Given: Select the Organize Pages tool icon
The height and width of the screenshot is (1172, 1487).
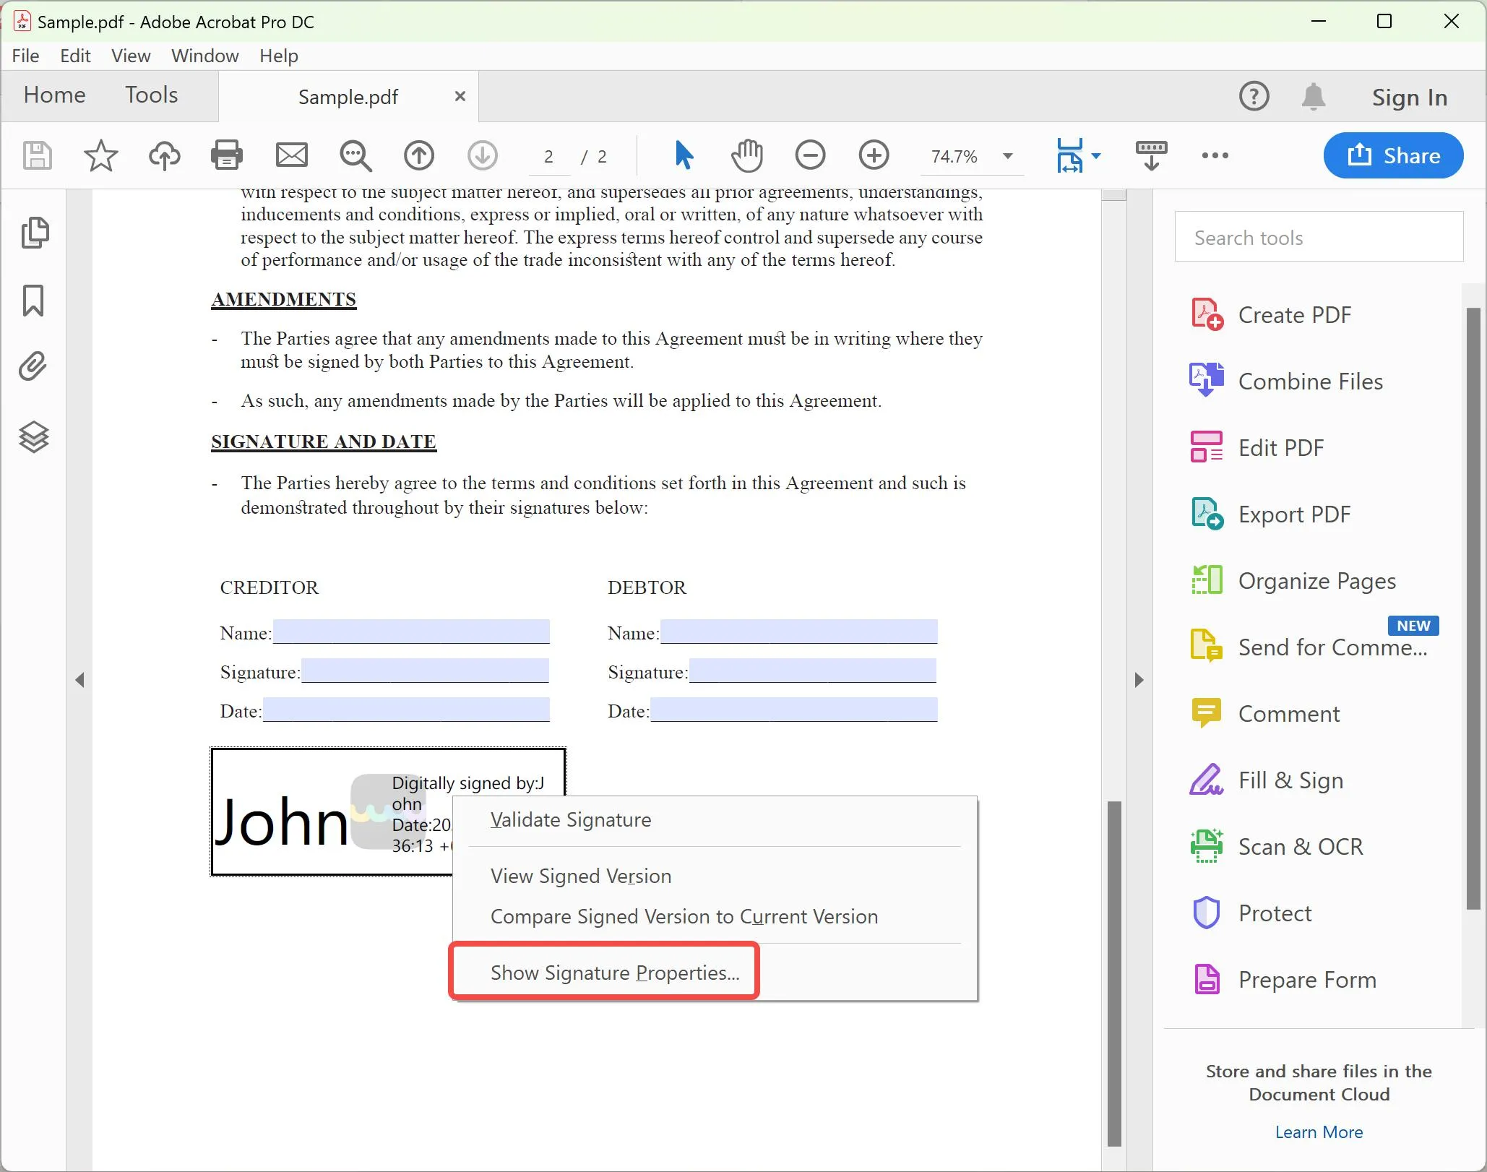Looking at the screenshot, I should pyautogui.click(x=1208, y=580).
